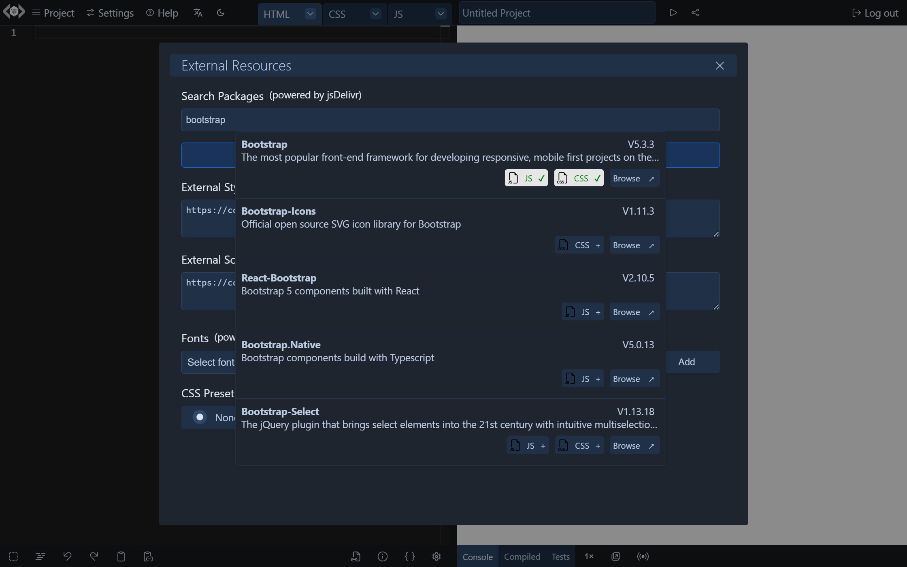Open the preview in a new window
The image size is (907, 567).
coord(615,556)
